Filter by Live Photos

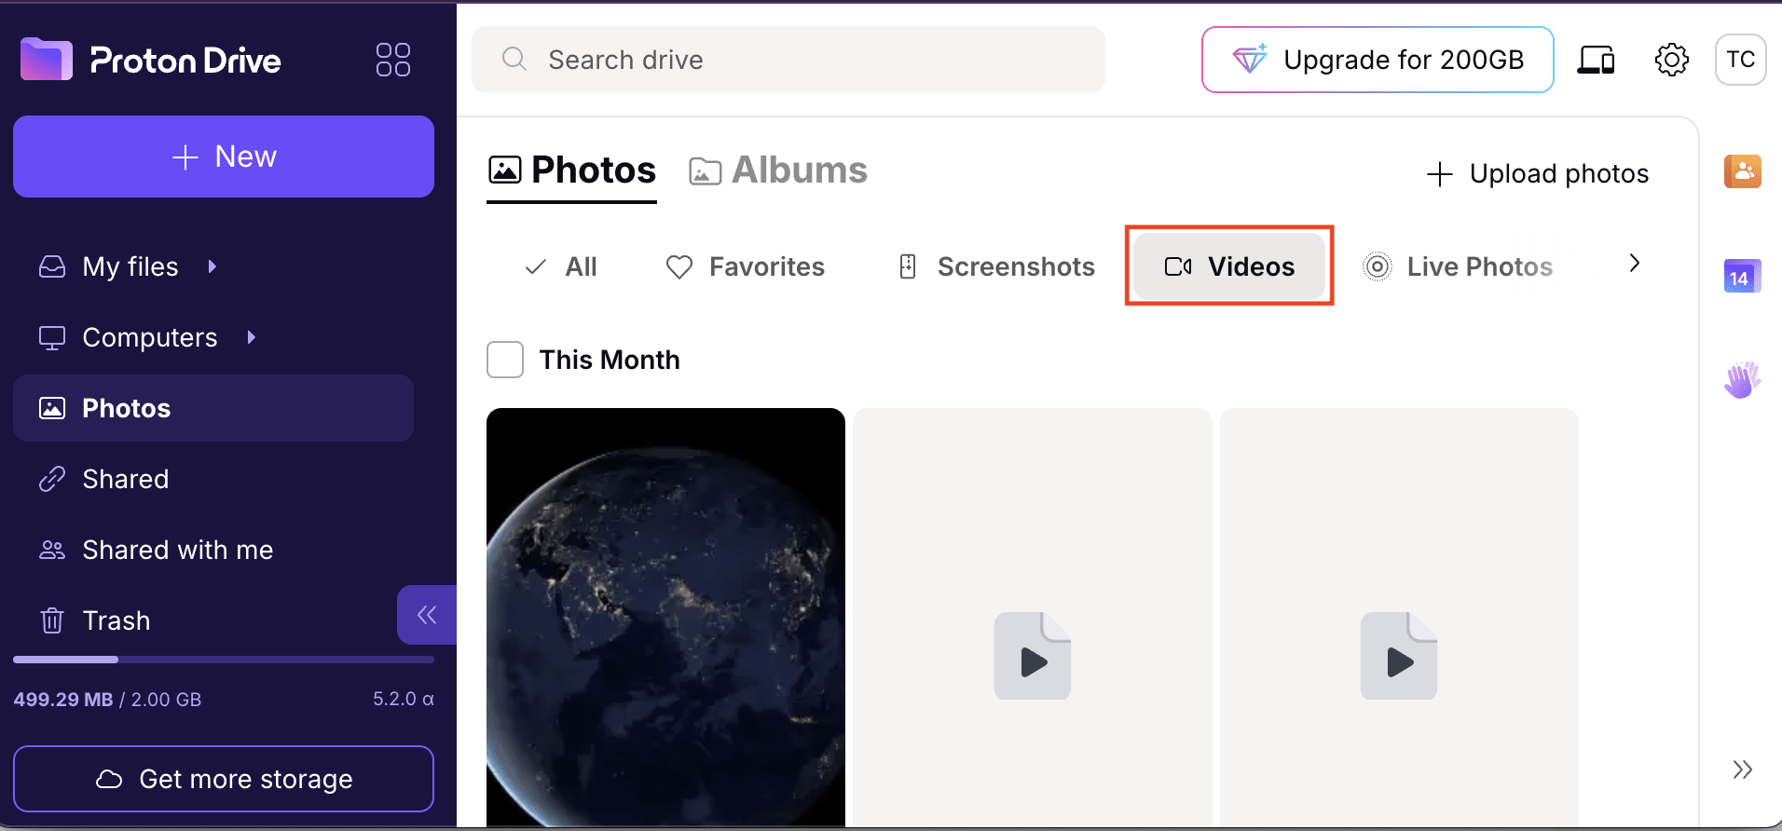(x=1458, y=267)
